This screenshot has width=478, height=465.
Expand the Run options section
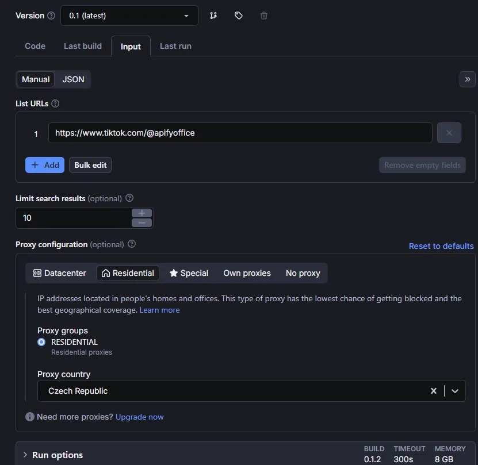(x=25, y=455)
